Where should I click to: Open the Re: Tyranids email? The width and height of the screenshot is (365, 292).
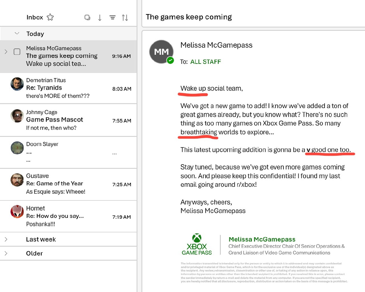tap(68, 89)
